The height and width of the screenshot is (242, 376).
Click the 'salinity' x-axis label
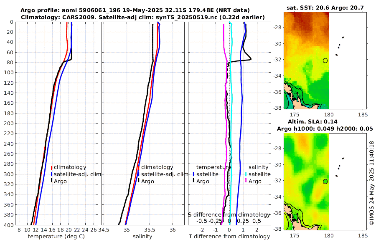tap(142, 237)
